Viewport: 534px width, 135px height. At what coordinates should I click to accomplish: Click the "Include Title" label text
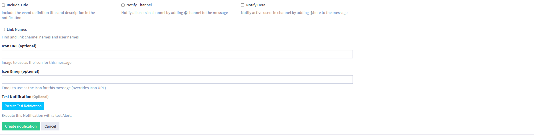click(x=17, y=5)
